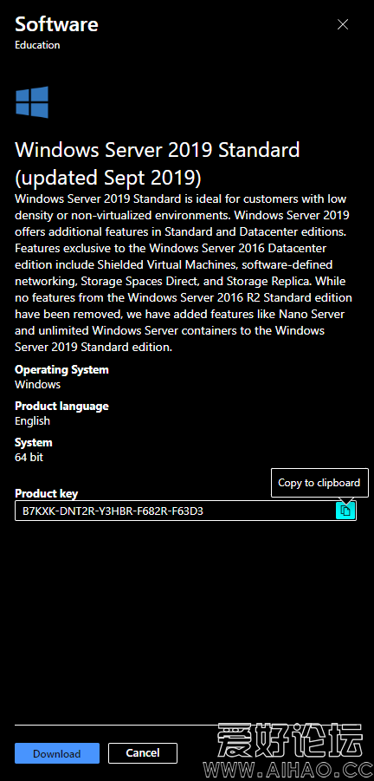Viewport: 374px width, 781px height.
Task: Click the blue Windows logo icon
Action: (32, 102)
